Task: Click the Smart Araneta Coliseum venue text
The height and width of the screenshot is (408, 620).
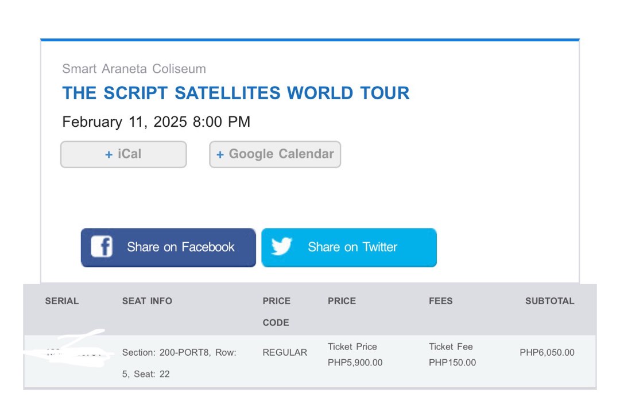Action: (x=134, y=69)
